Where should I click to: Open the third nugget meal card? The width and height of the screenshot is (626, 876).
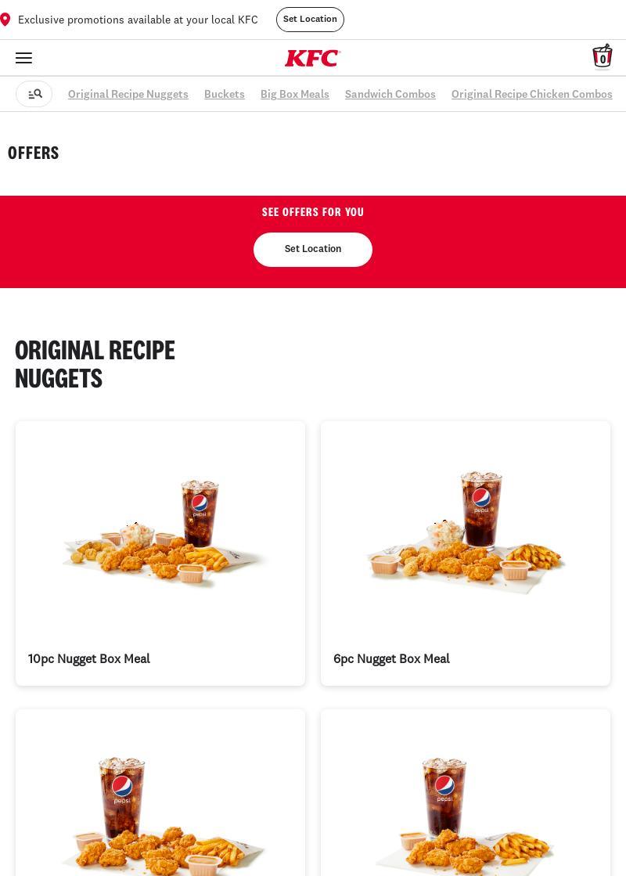point(160,793)
